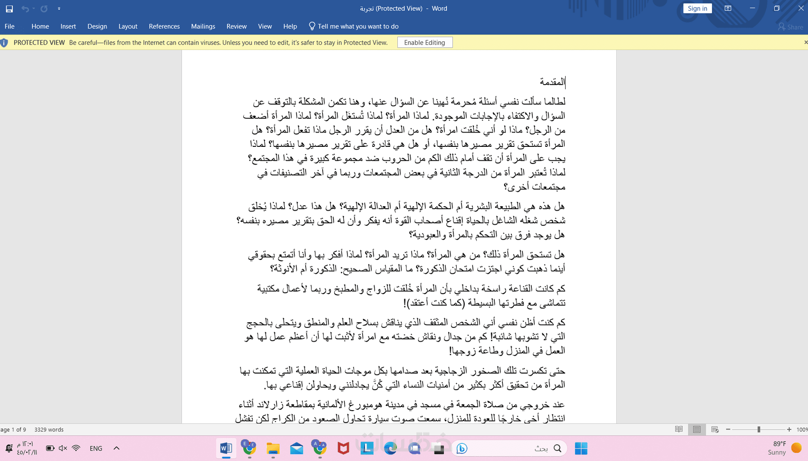Show hidden tray icons with the chevron
The image size is (808, 461).
coord(116,448)
